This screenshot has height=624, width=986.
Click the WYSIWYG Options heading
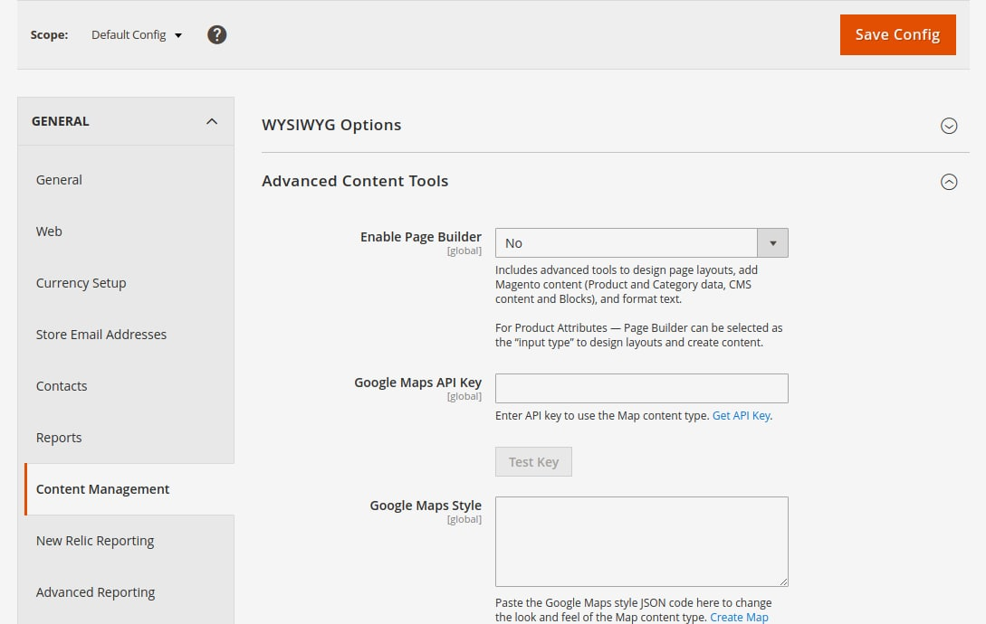(x=331, y=125)
